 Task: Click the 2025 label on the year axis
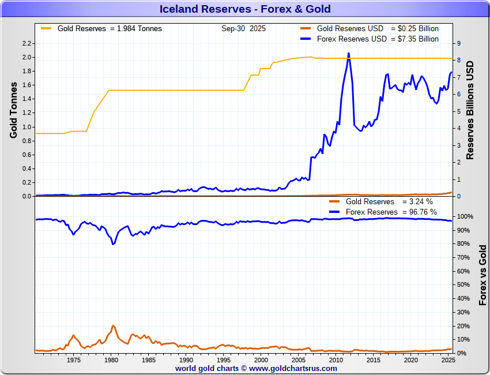(x=448, y=360)
